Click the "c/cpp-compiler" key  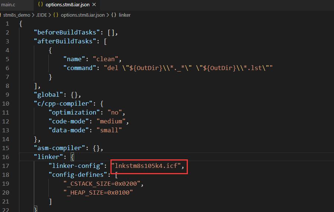[x=63, y=103]
